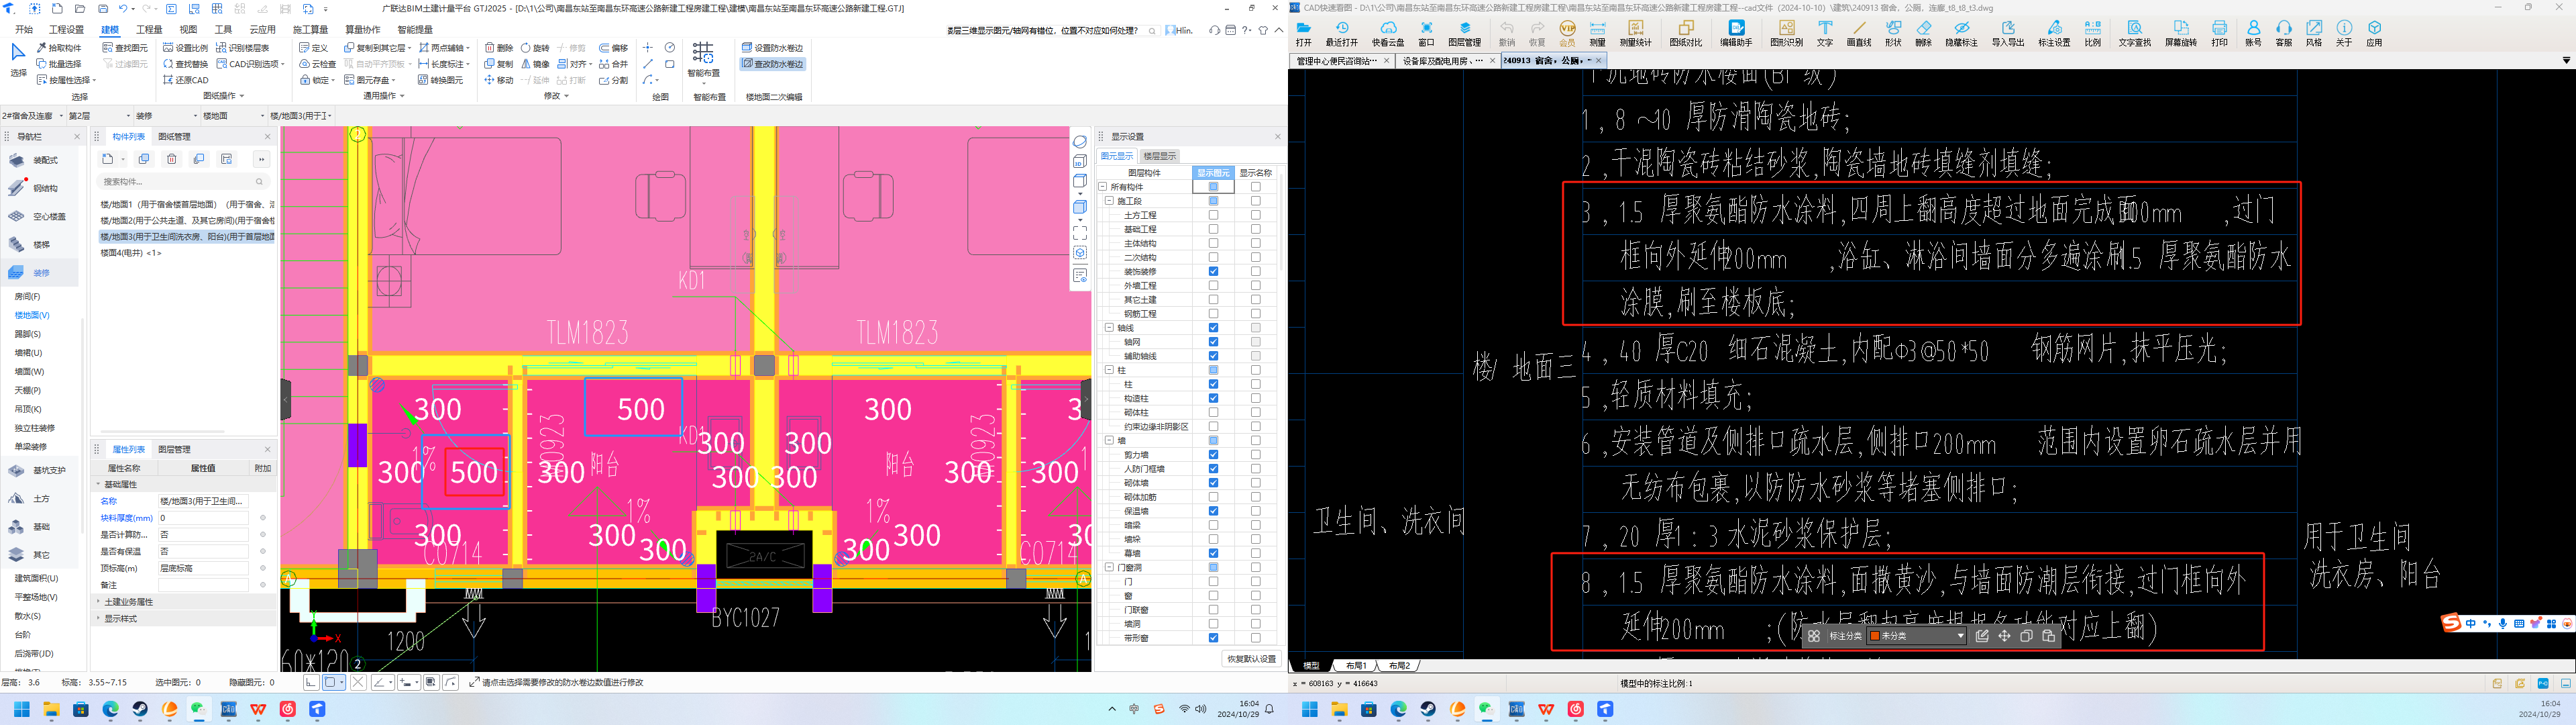This screenshot has height=725, width=2576.
Task: Click 查改防水卷边 button
Action: pos(773,64)
